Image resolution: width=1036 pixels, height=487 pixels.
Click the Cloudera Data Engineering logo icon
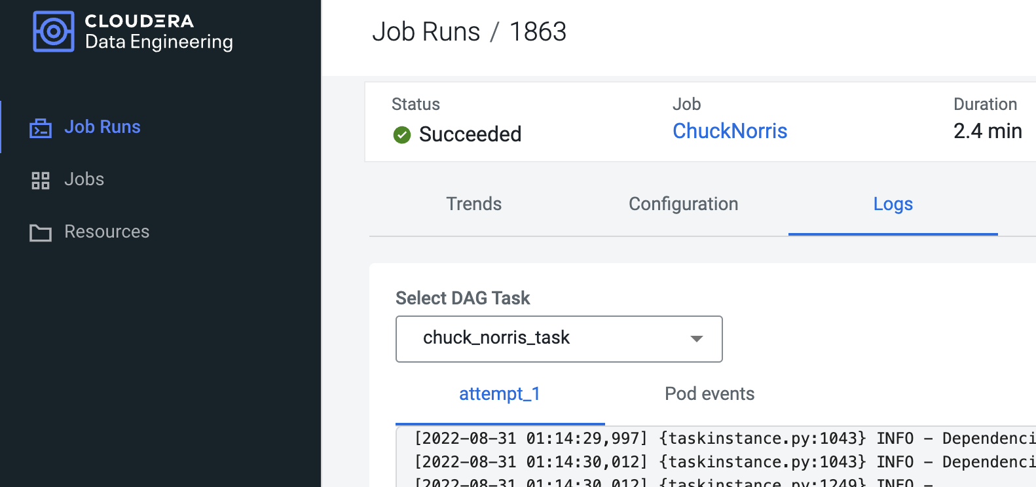(x=53, y=31)
